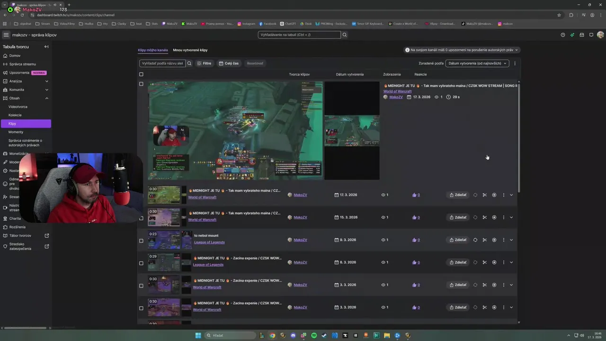Image resolution: width=606 pixels, height=341 pixels.
Task: Open Discord from the Windows taskbar
Action: pos(293,335)
